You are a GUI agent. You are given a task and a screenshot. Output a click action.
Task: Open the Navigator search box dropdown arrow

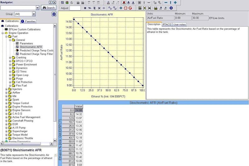pyautogui.click(x=37, y=7)
